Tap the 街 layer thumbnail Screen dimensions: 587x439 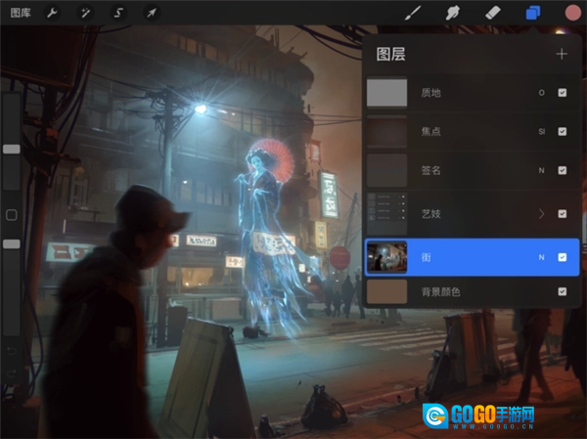[386, 257]
